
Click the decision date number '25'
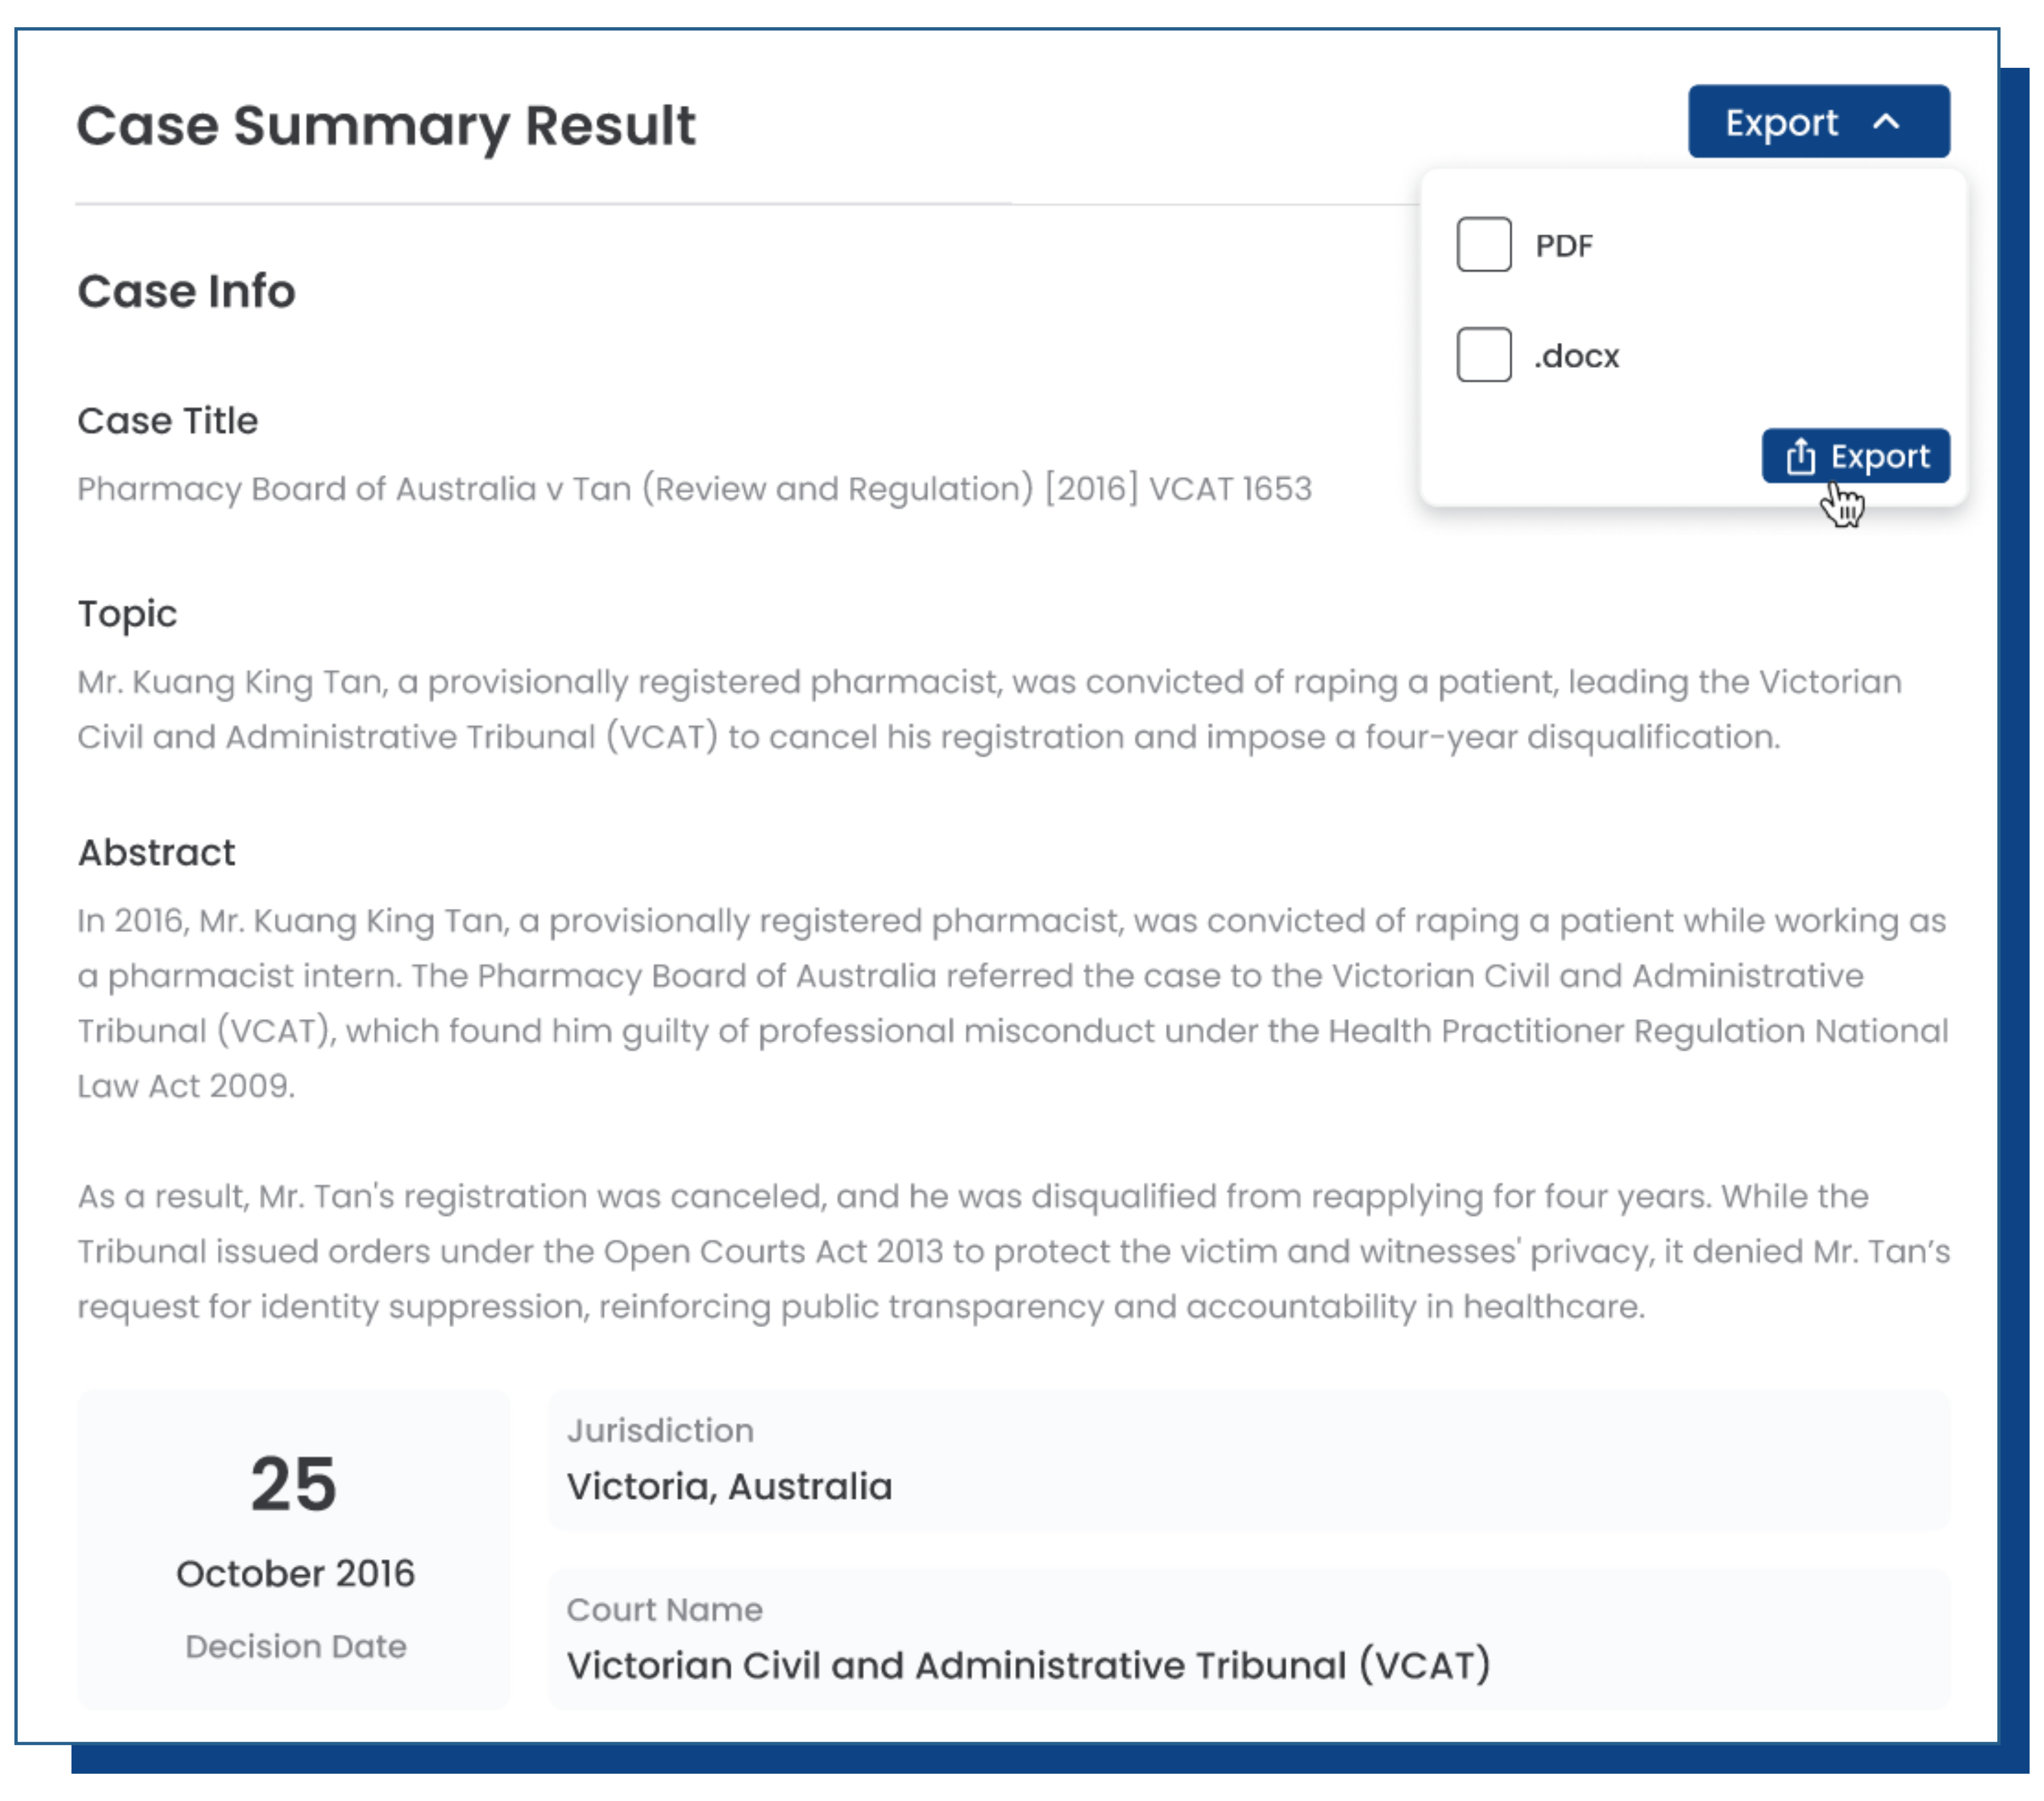(293, 1484)
